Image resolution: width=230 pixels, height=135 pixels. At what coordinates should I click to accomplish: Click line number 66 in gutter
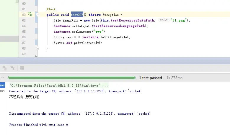coord(24,37)
